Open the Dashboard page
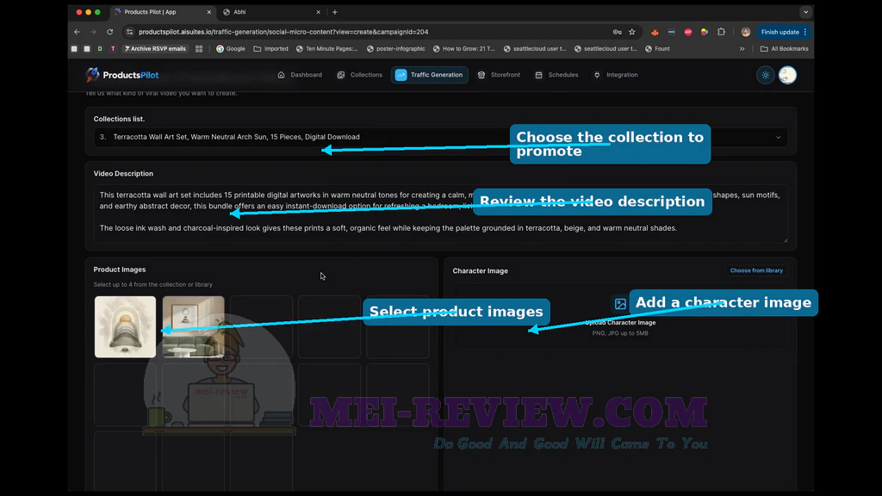This screenshot has height=496, width=882. (300, 75)
